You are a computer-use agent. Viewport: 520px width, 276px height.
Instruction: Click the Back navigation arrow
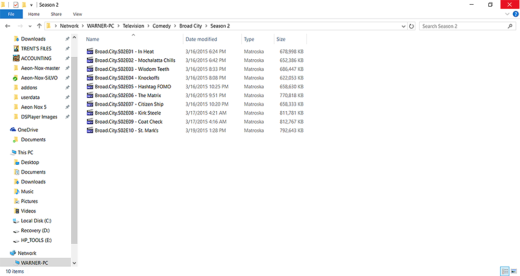(8, 26)
